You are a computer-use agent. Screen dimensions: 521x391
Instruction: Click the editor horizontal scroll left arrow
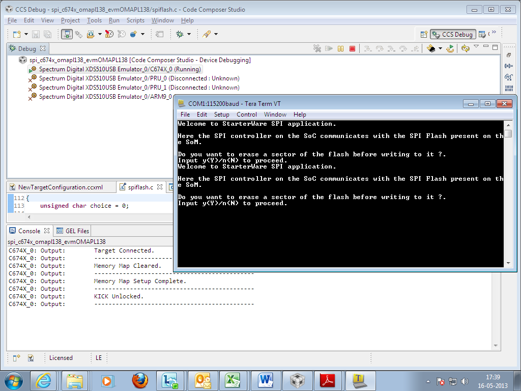[x=29, y=217]
